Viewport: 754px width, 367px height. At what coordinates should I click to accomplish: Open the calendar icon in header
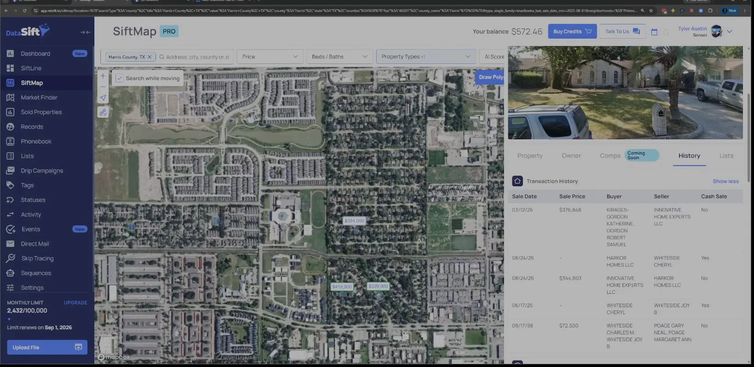(654, 32)
